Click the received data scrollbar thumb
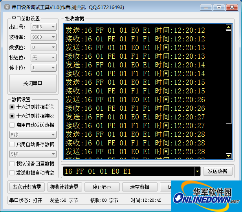The width and height of the screenshot is (242, 212). tap(228, 77)
